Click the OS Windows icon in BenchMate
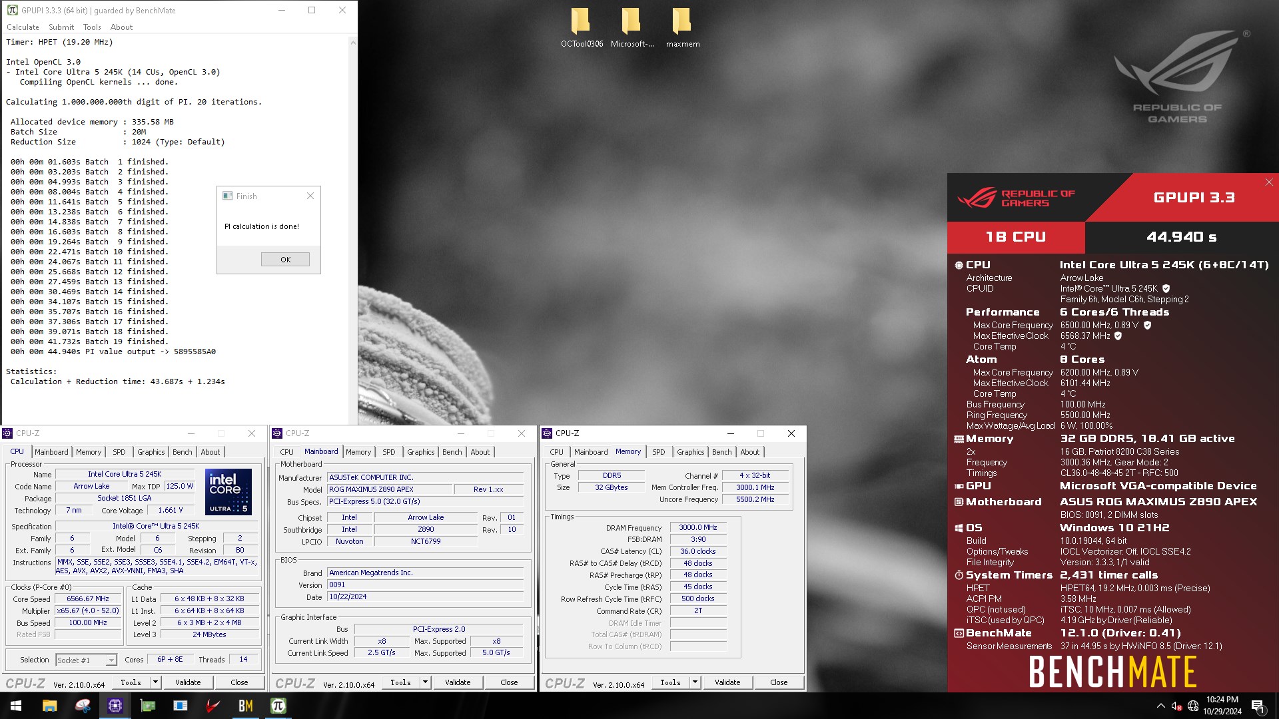 pos(959,528)
